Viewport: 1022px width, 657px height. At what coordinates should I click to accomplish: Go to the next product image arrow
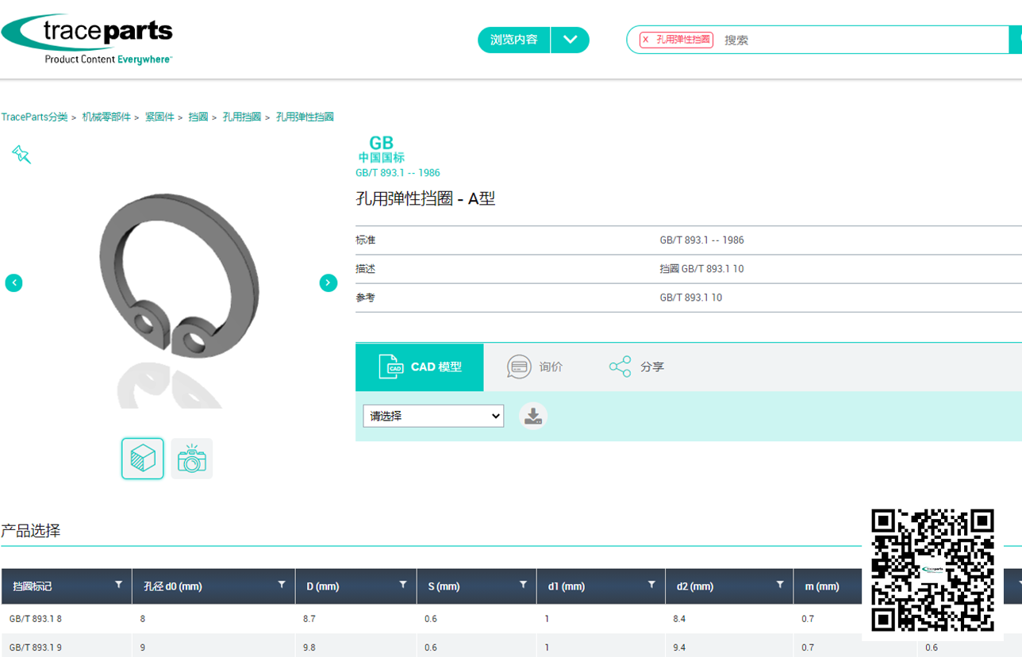(x=328, y=282)
